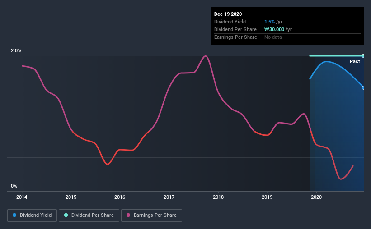Click the Dividend Yield tooltip row label
The height and width of the screenshot is (229, 371).
point(230,22)
